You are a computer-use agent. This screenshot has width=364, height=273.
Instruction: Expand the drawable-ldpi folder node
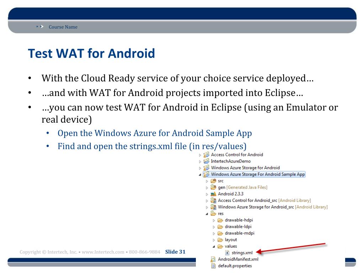(214, 227)
